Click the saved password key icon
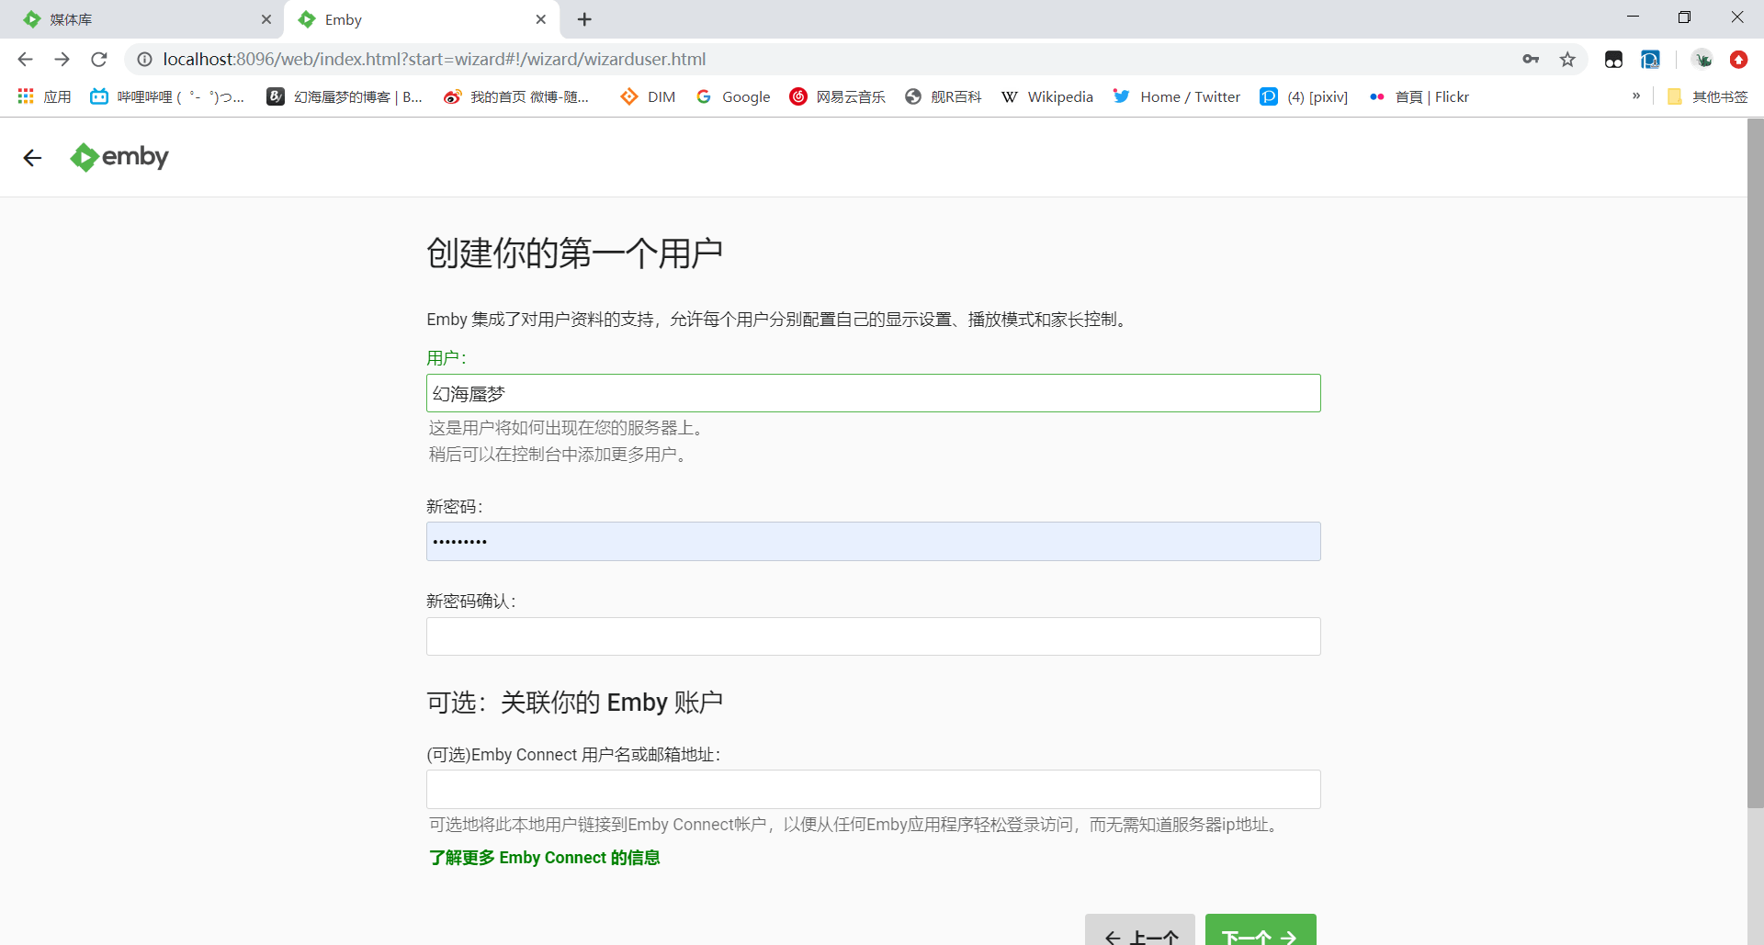1764x945 pixels. click(x=1531, y=59)
